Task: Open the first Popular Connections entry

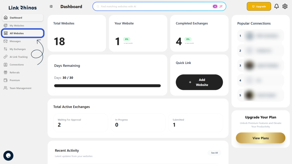Action: click(261, 36)
